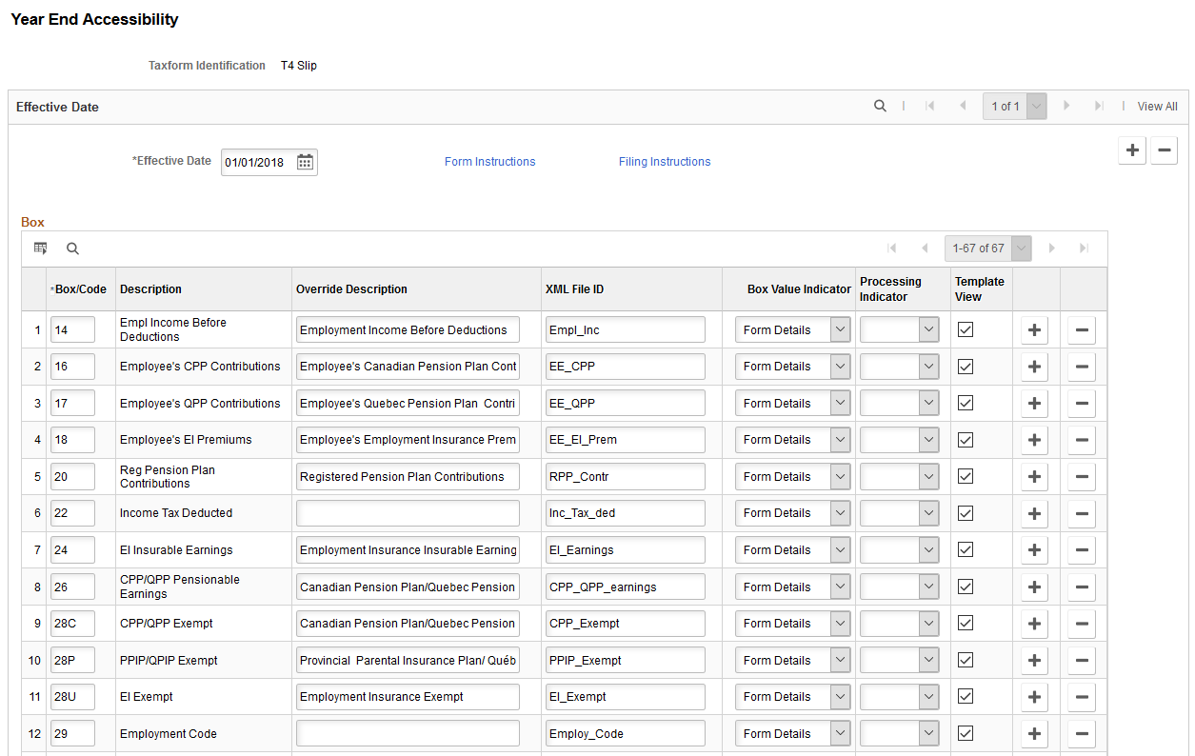This screenshot has height=756, width=1195.
Task: Add a new Effective Date row
Action: coord(1132,150)
